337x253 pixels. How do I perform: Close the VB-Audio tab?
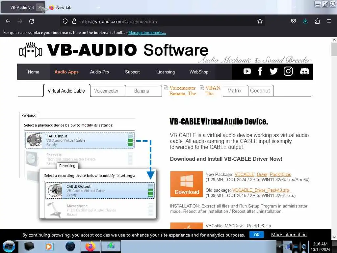tap(39, 7)
